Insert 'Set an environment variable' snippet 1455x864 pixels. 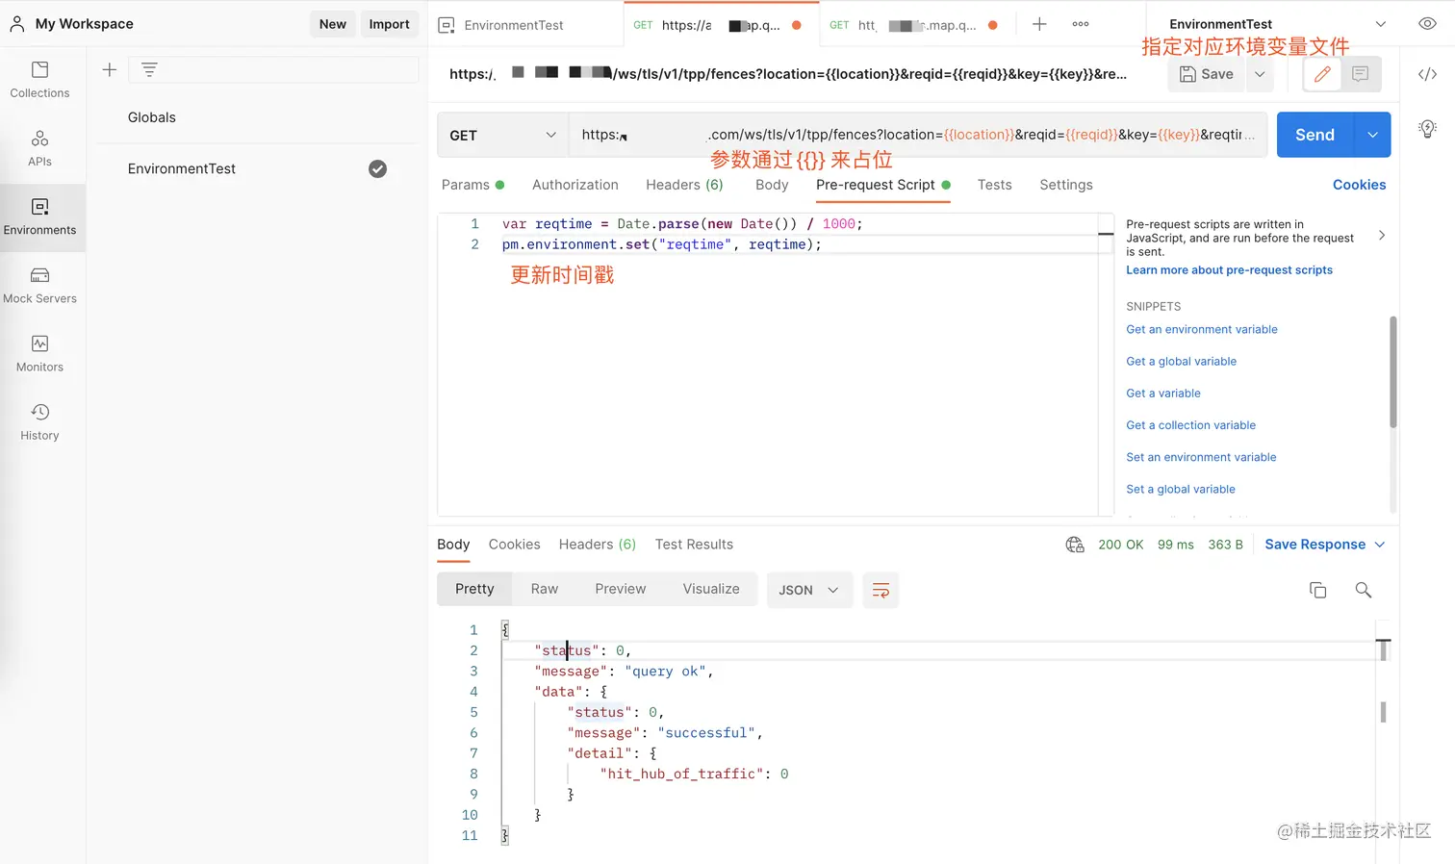pyautogui.click(x=1201, y=457)
